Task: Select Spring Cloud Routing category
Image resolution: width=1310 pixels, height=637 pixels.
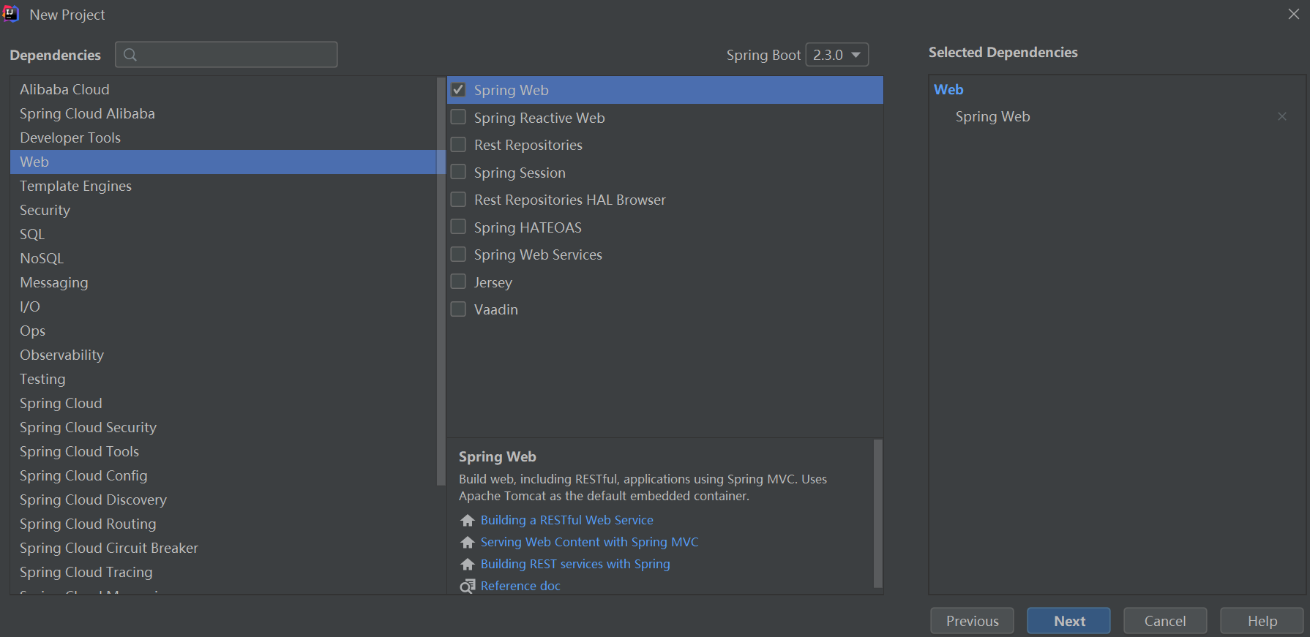Action: click(x=223, y=524)
